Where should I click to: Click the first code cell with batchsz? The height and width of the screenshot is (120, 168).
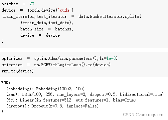click(84, 24)
